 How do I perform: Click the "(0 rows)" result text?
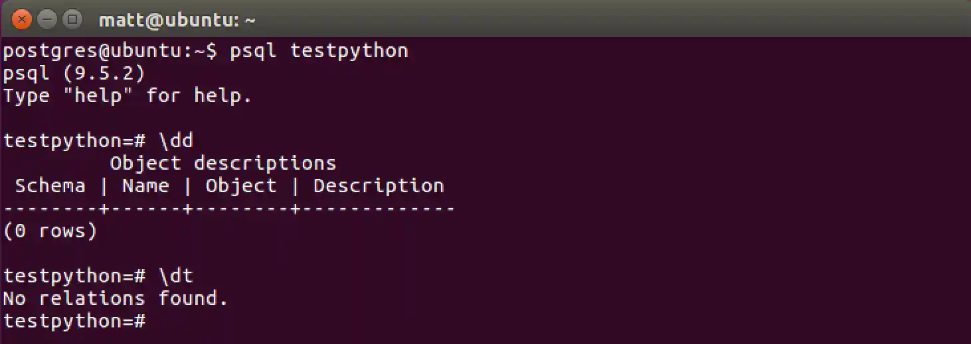pyautogui.click(x=50, y=231)
